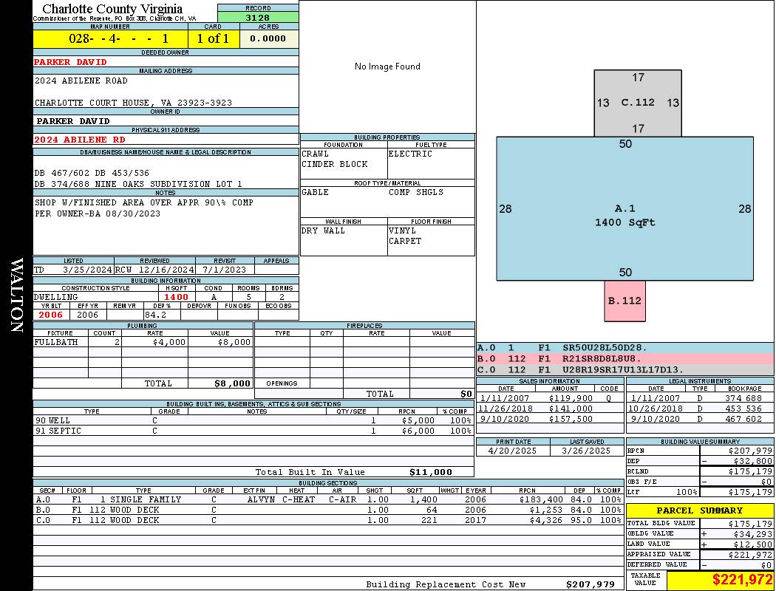Click the No Image Found placeholder
Viewport: 776px width, 591px height.
pos(387,66)
